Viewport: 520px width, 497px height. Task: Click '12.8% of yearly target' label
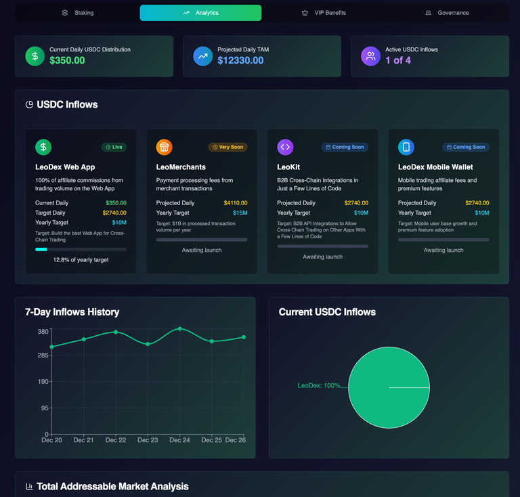(81, 260)
